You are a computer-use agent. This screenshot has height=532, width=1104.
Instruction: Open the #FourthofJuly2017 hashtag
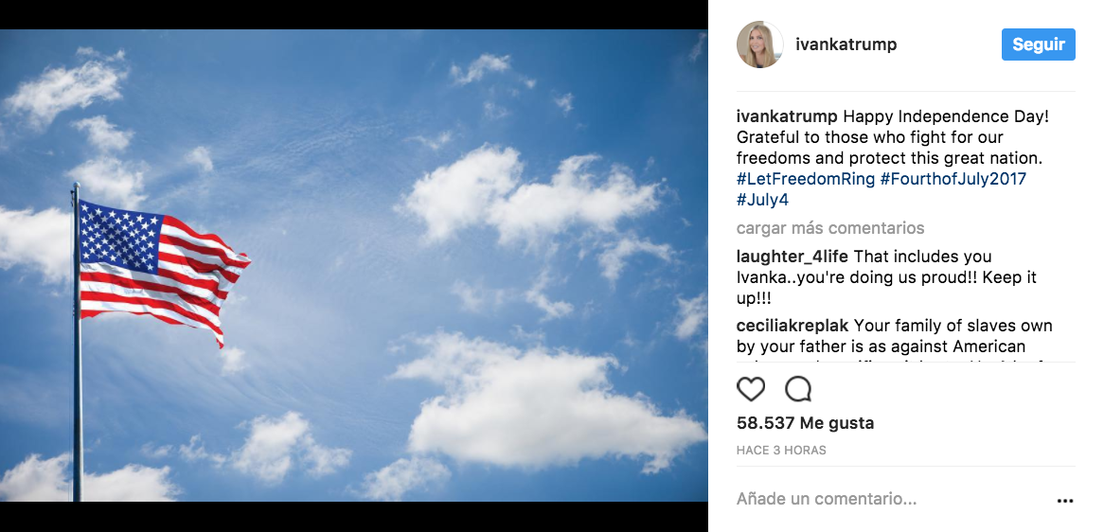(x=953, y=179)
